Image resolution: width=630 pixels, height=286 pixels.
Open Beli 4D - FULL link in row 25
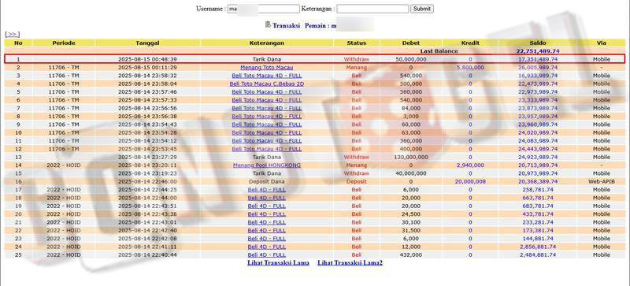click(267, 255)
